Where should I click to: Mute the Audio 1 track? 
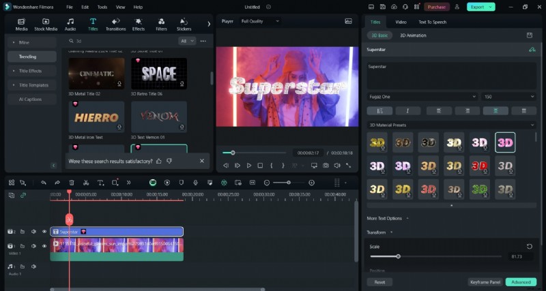click(33, 266)
